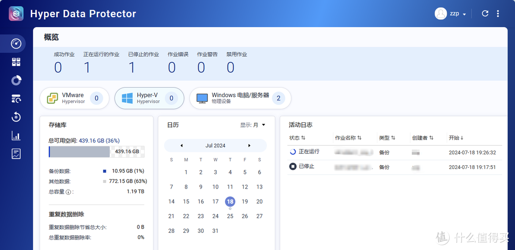Viewport: 515px width, 250px height.
Task: Click the user avatar icon
Action: pos(441,14)
